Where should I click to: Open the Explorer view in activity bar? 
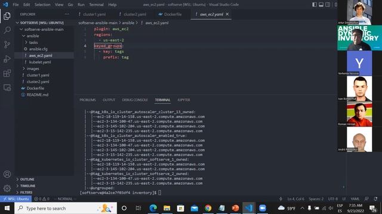point(7,16)
